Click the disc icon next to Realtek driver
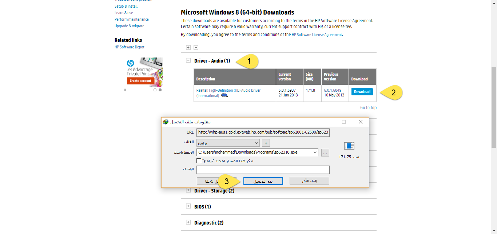Viewport: 497px width, 234px height. (224, 96)
